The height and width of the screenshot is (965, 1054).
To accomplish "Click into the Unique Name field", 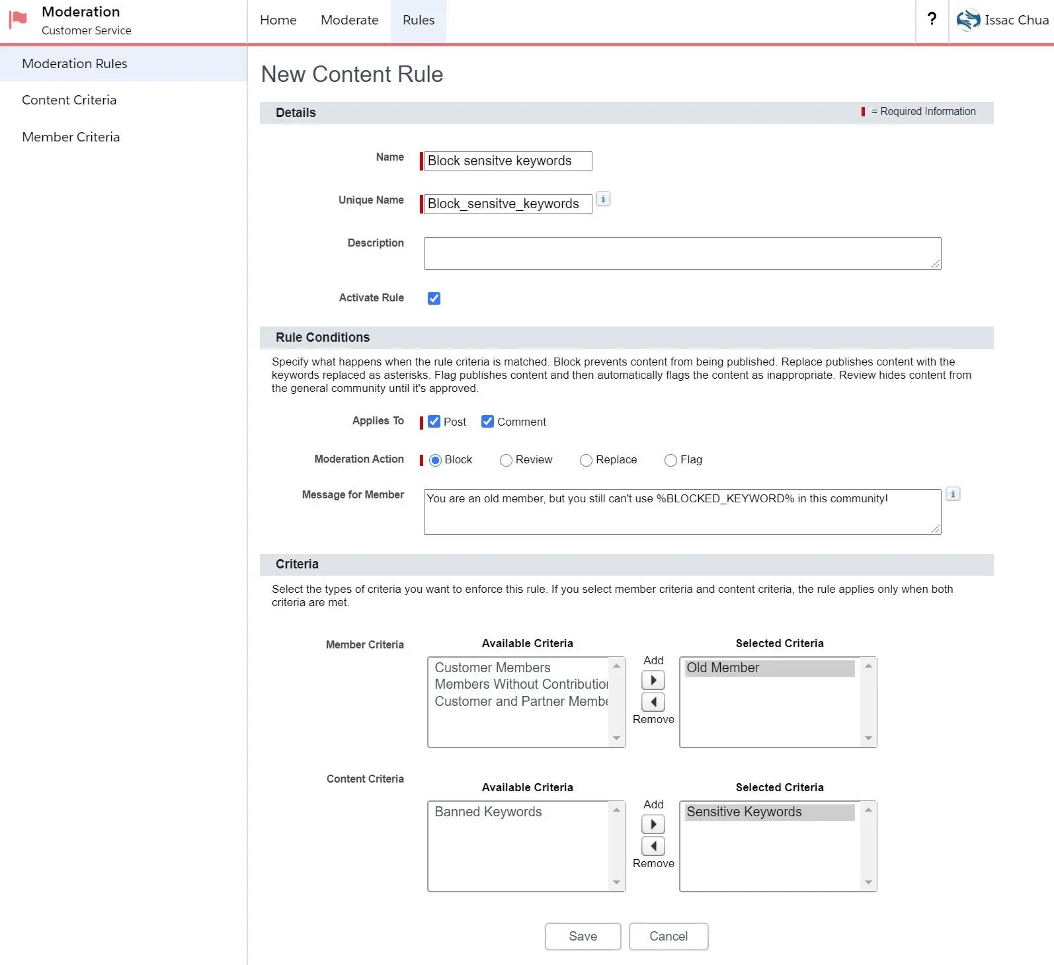I will coord(508,204).
